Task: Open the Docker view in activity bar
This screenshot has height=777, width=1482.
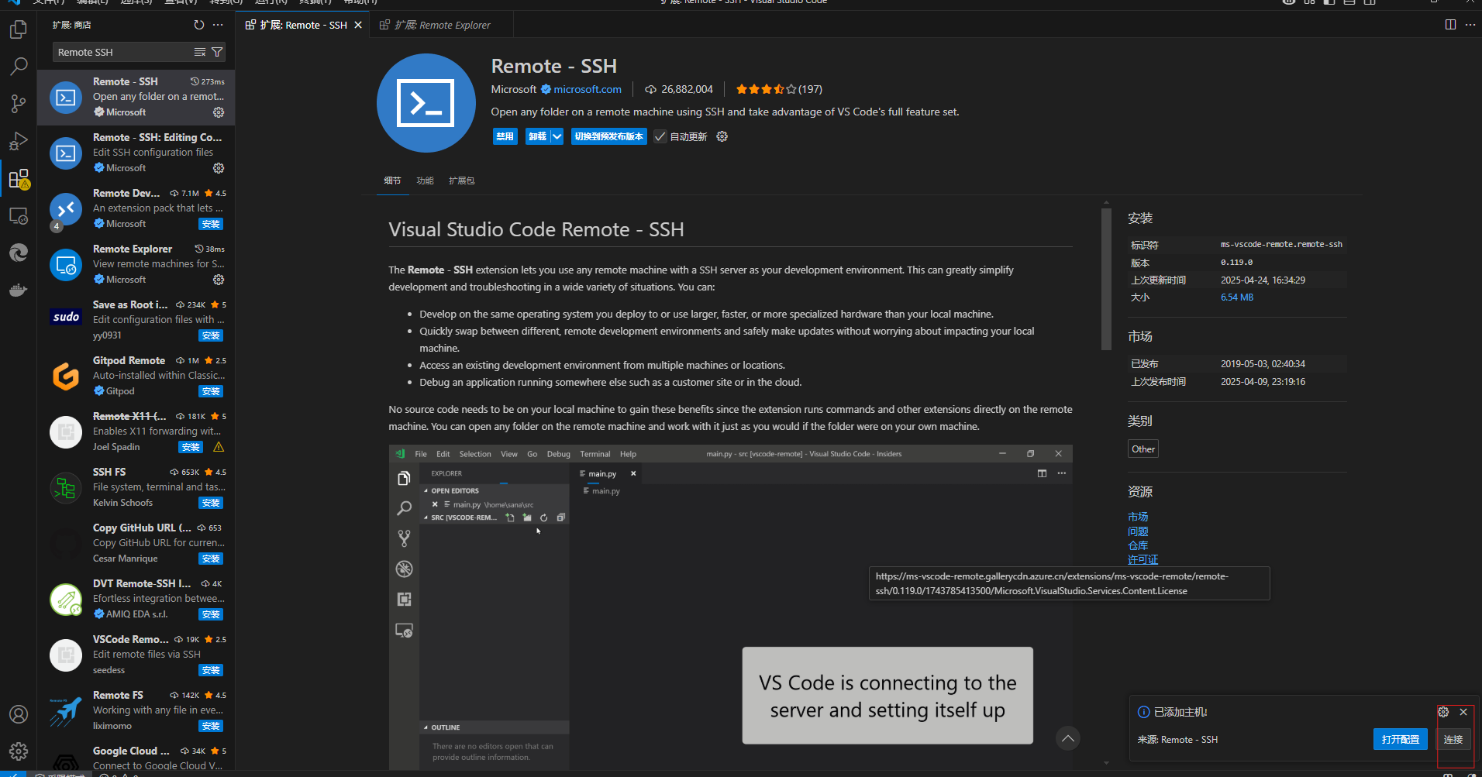Action: 19,291
